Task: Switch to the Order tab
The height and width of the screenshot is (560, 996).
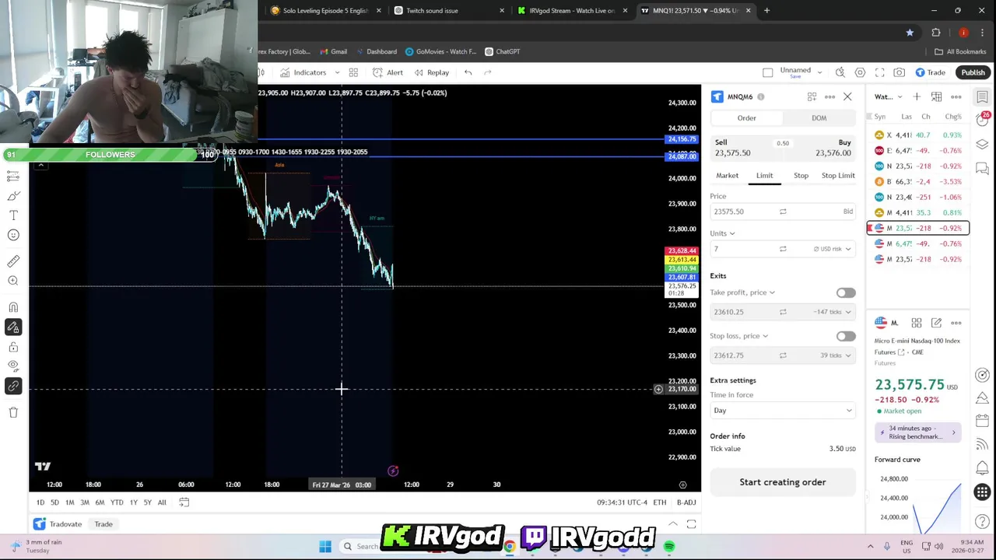Action: [x=746, y=118]
